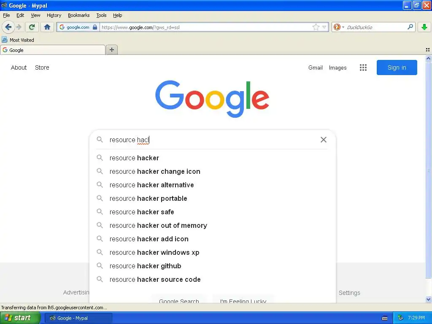Clear search text with the X icon
This screenshot has height=324, width=432.
click(x=324, y=140)
